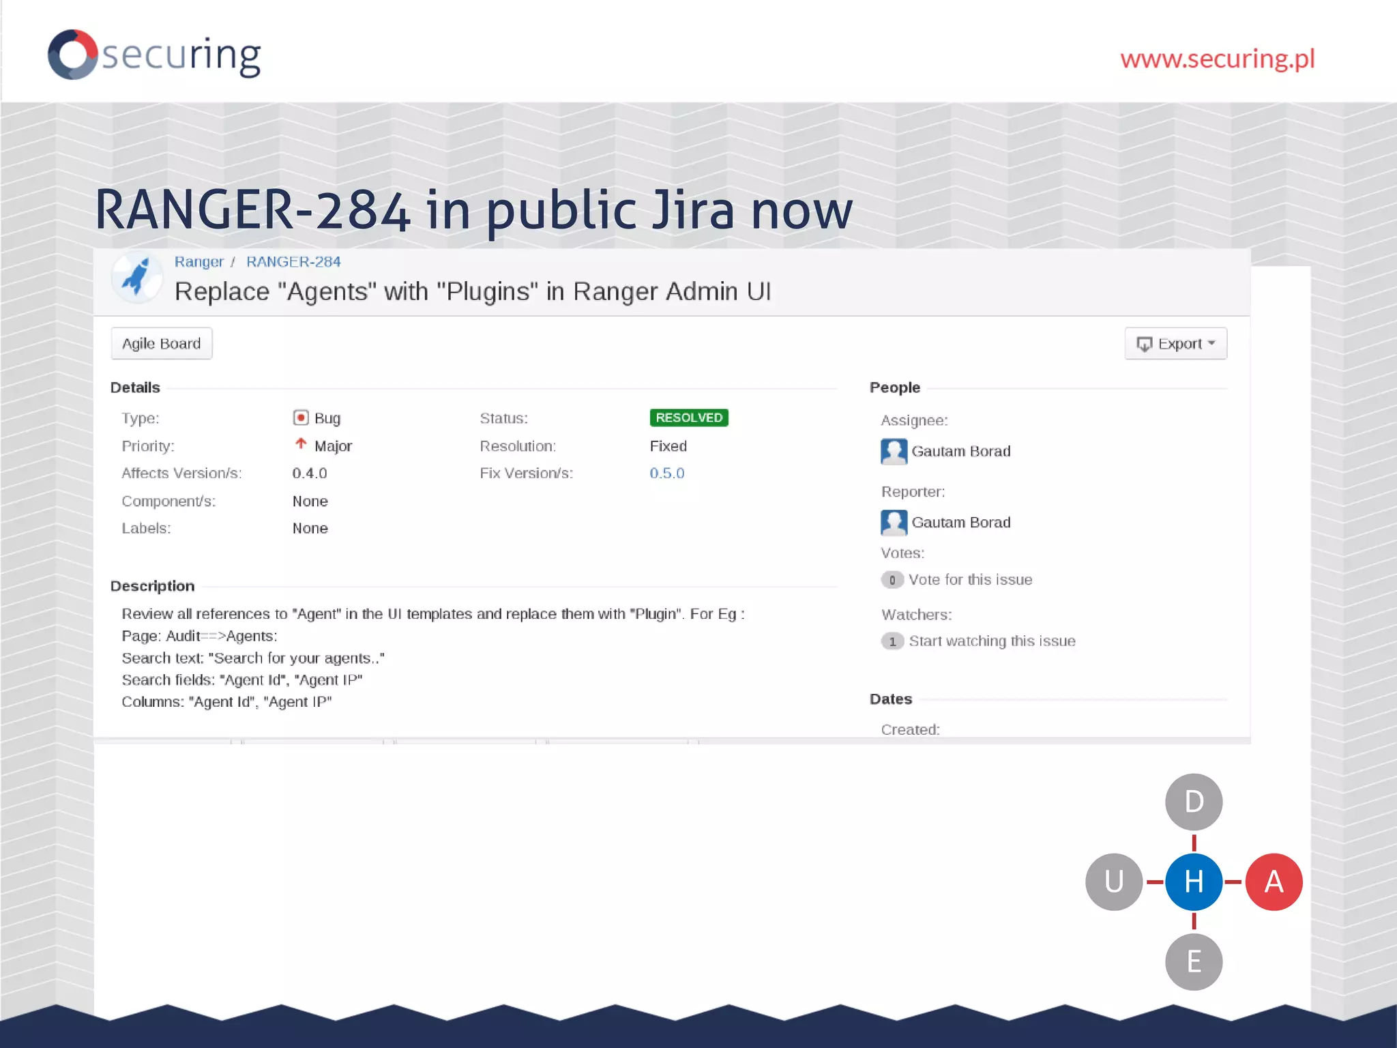Click the Bug type icon
Viewport: 1397px width, 1048px height.
(300, 418)
